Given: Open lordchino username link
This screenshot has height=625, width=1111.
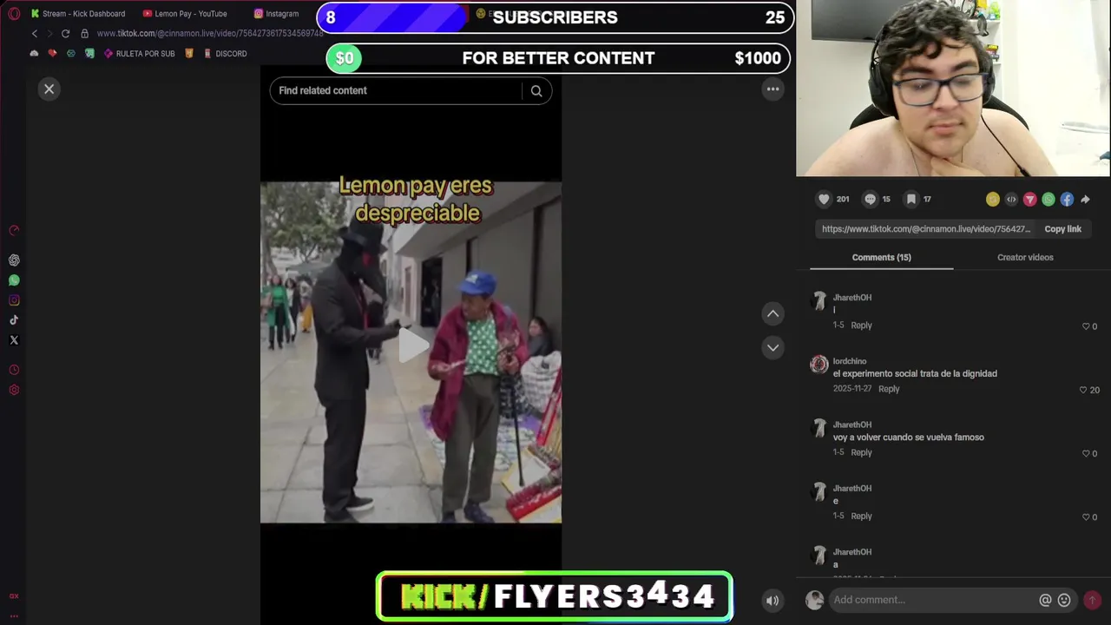Looking at the screenshot, I should 850,361.
